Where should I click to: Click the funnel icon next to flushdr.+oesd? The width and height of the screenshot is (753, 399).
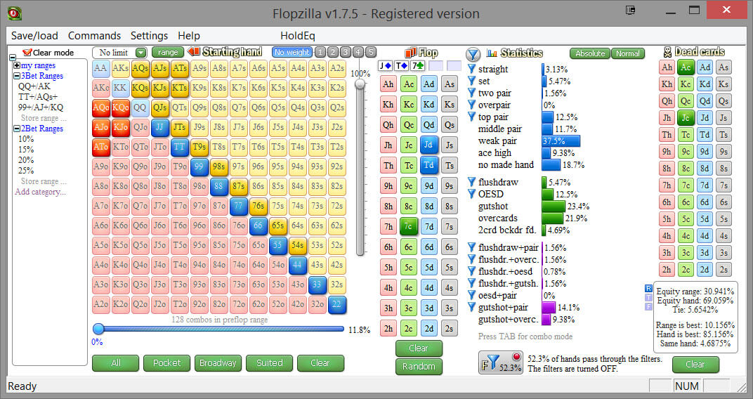(471, 271)
